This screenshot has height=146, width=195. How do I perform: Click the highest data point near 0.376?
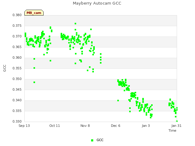click(75, 24)
